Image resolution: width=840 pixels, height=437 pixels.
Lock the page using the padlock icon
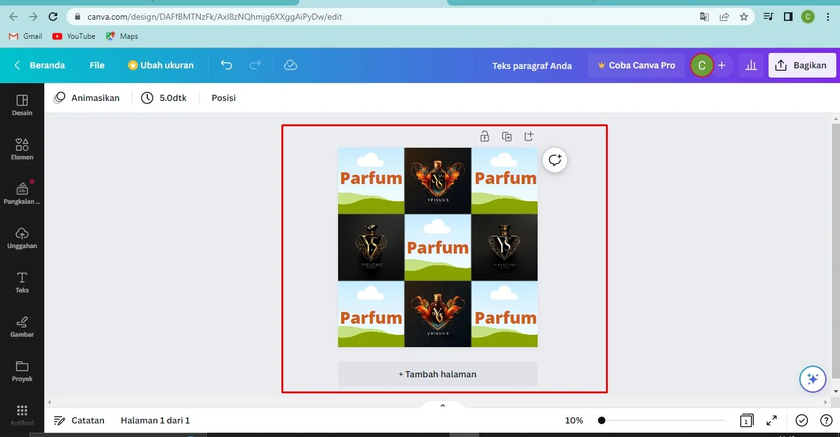485,136
